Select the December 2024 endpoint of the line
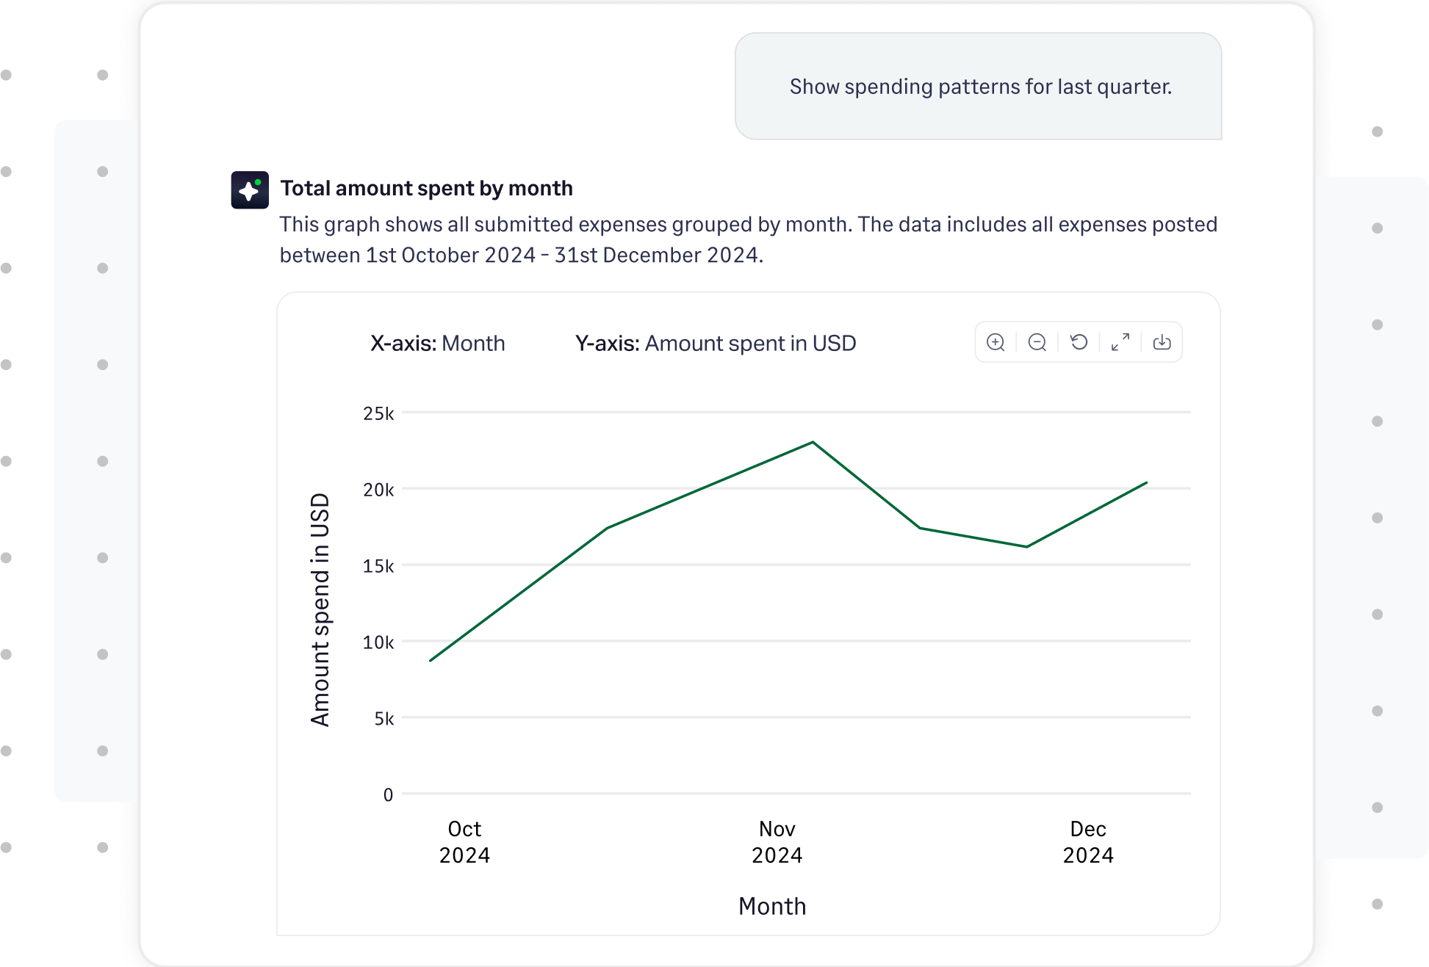 click(1146, 482)
